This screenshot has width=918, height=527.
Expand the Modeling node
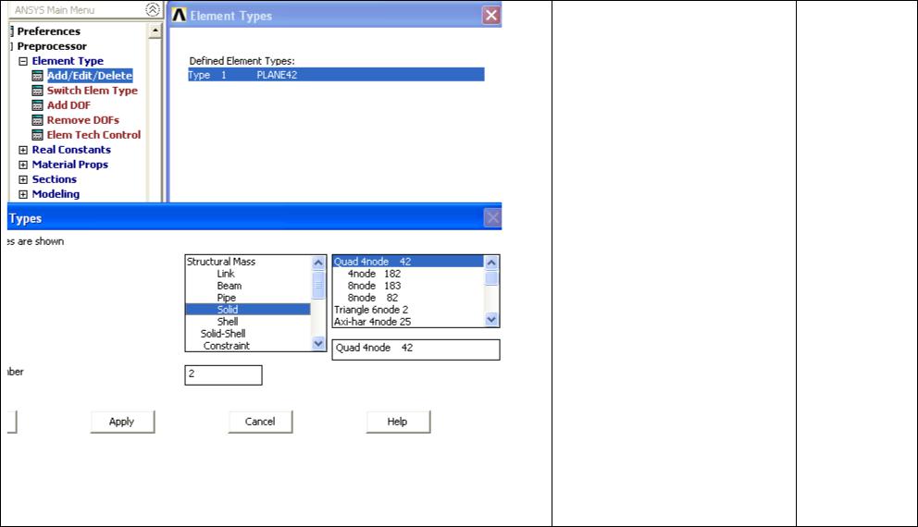click(x=23, y=194)
